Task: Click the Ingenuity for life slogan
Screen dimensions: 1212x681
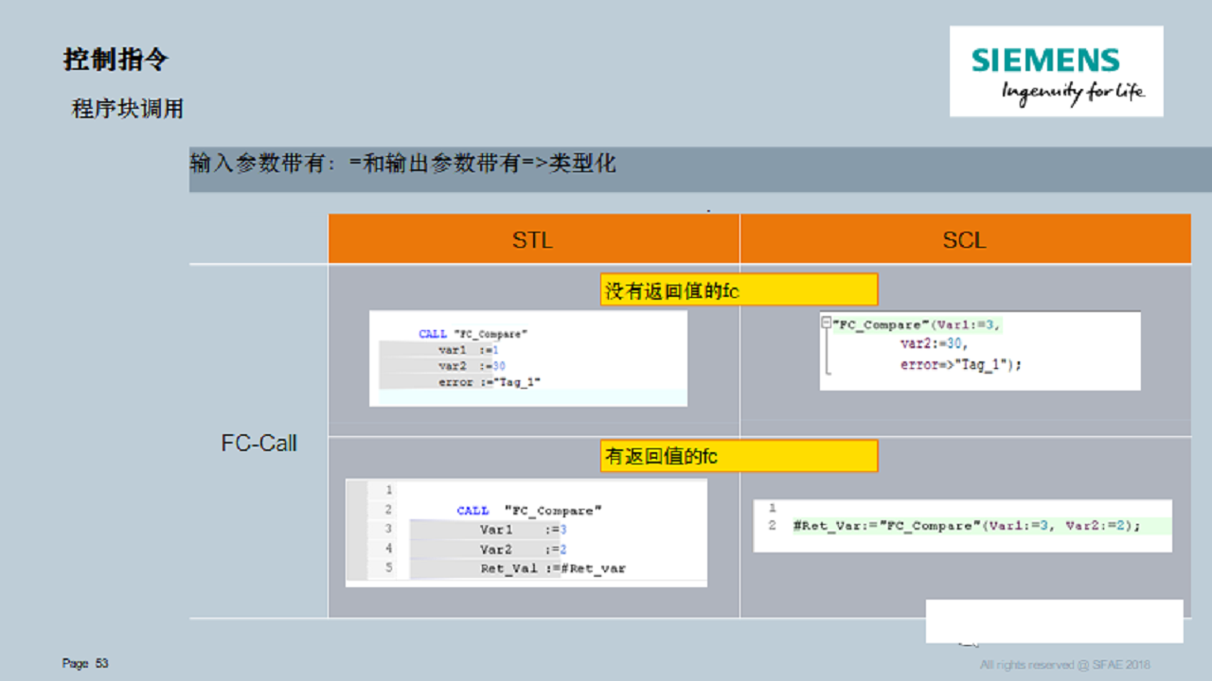Action: pos(1073,93)
